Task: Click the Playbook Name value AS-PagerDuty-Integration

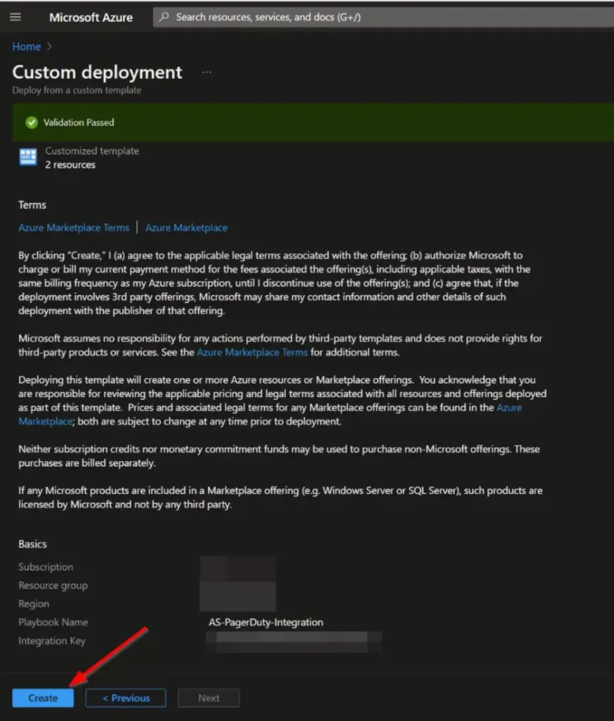Action: pos(266,622)
